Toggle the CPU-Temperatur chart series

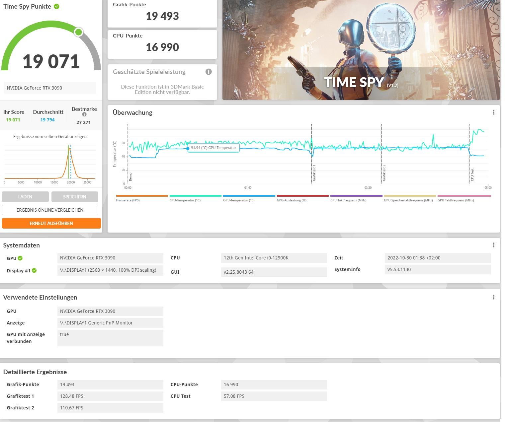click(x=195, y=198)
